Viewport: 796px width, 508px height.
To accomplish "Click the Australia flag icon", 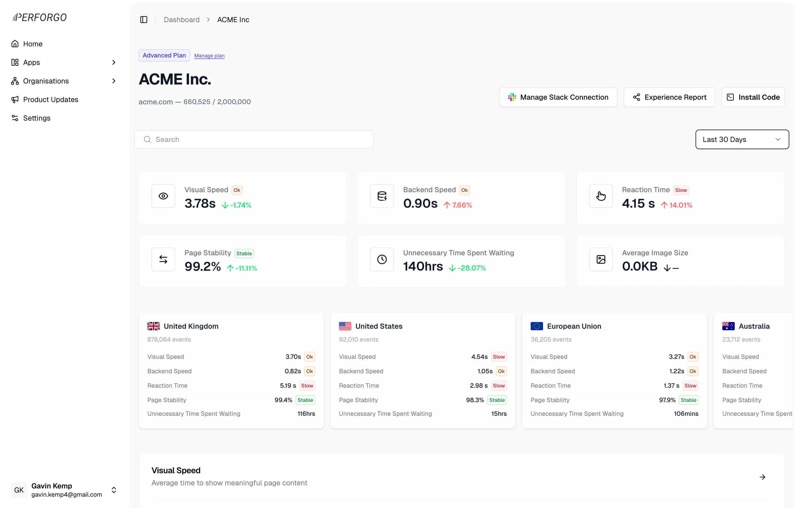I will pos(729,326).
